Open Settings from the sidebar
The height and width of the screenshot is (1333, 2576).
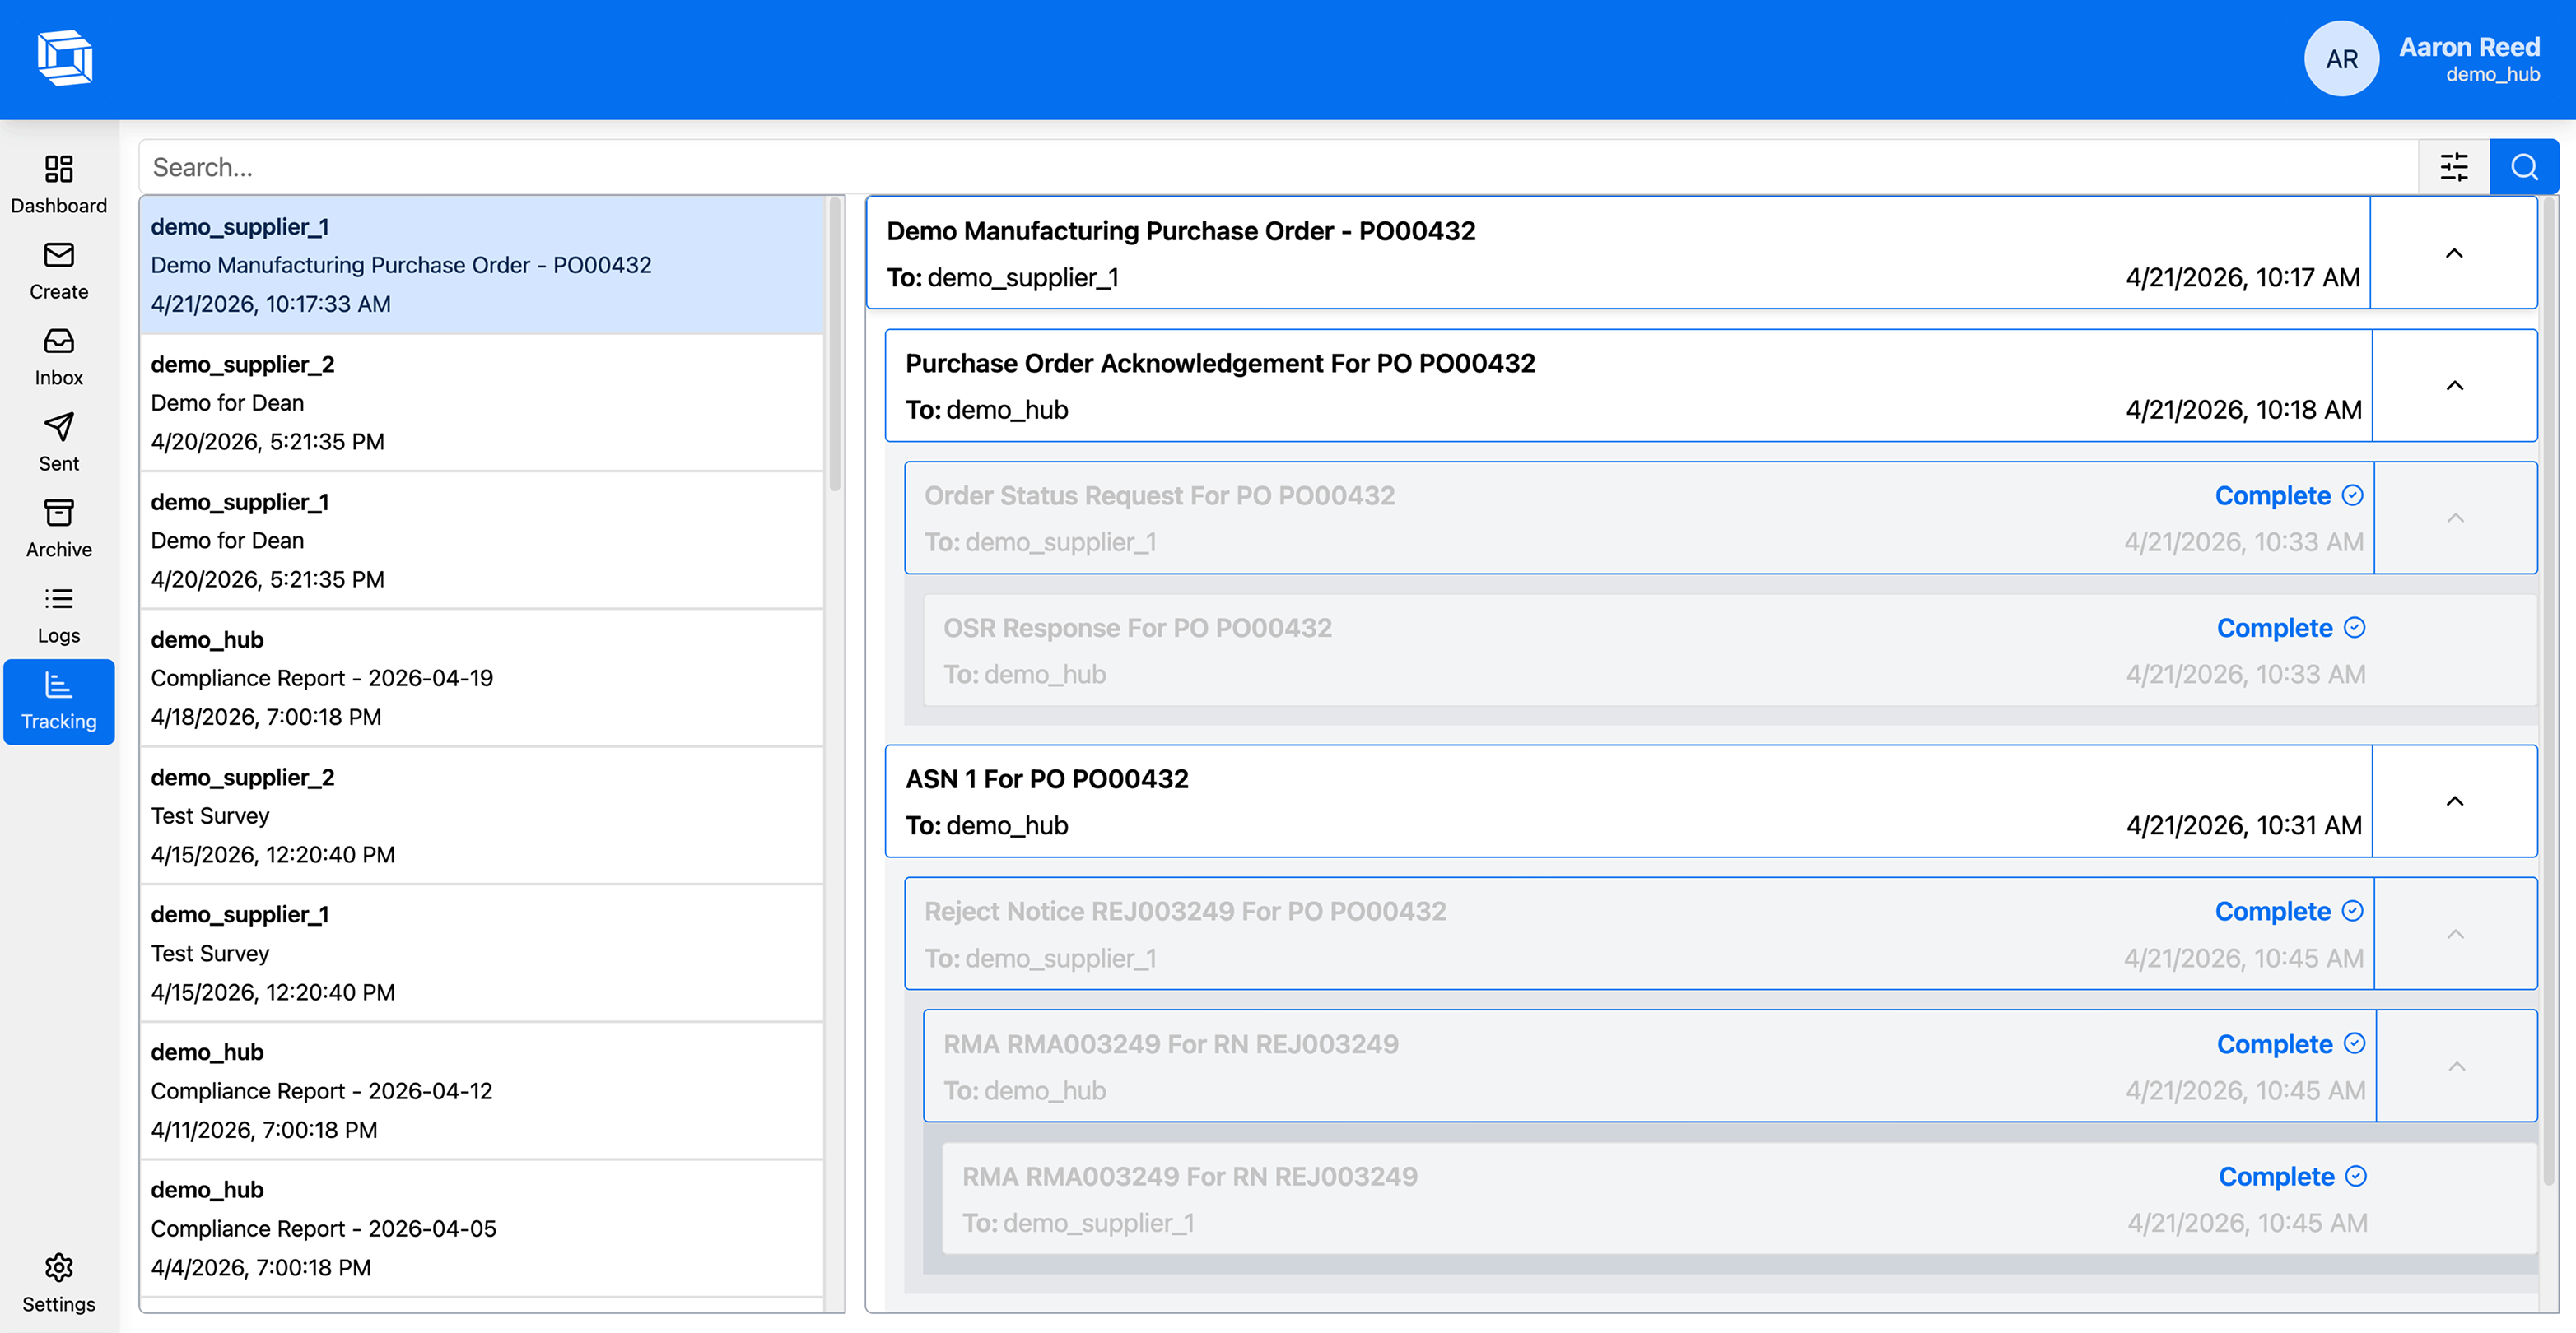pos(58,1281)
